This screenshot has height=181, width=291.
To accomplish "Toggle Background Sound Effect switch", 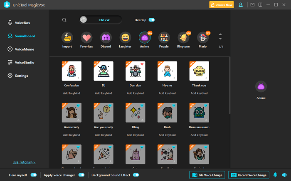I will click(136, 175).
